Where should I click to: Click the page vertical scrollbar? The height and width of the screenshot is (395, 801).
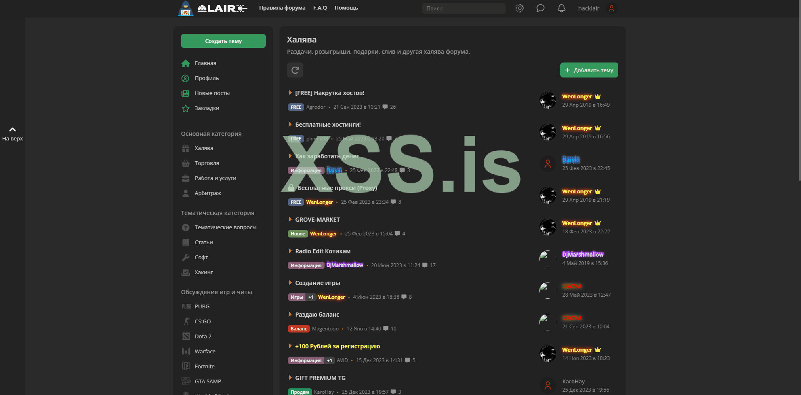(x=799, y=90)
